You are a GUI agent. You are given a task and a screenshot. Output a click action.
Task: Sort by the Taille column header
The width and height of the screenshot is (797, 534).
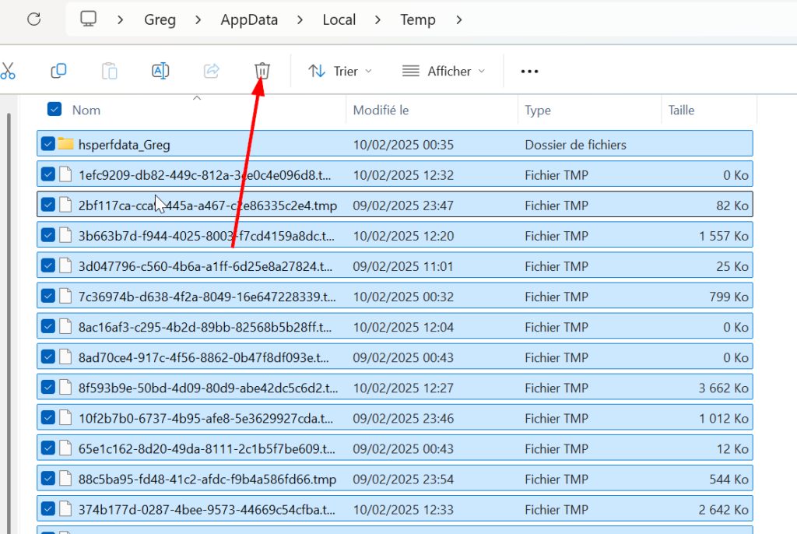[680, 110]
